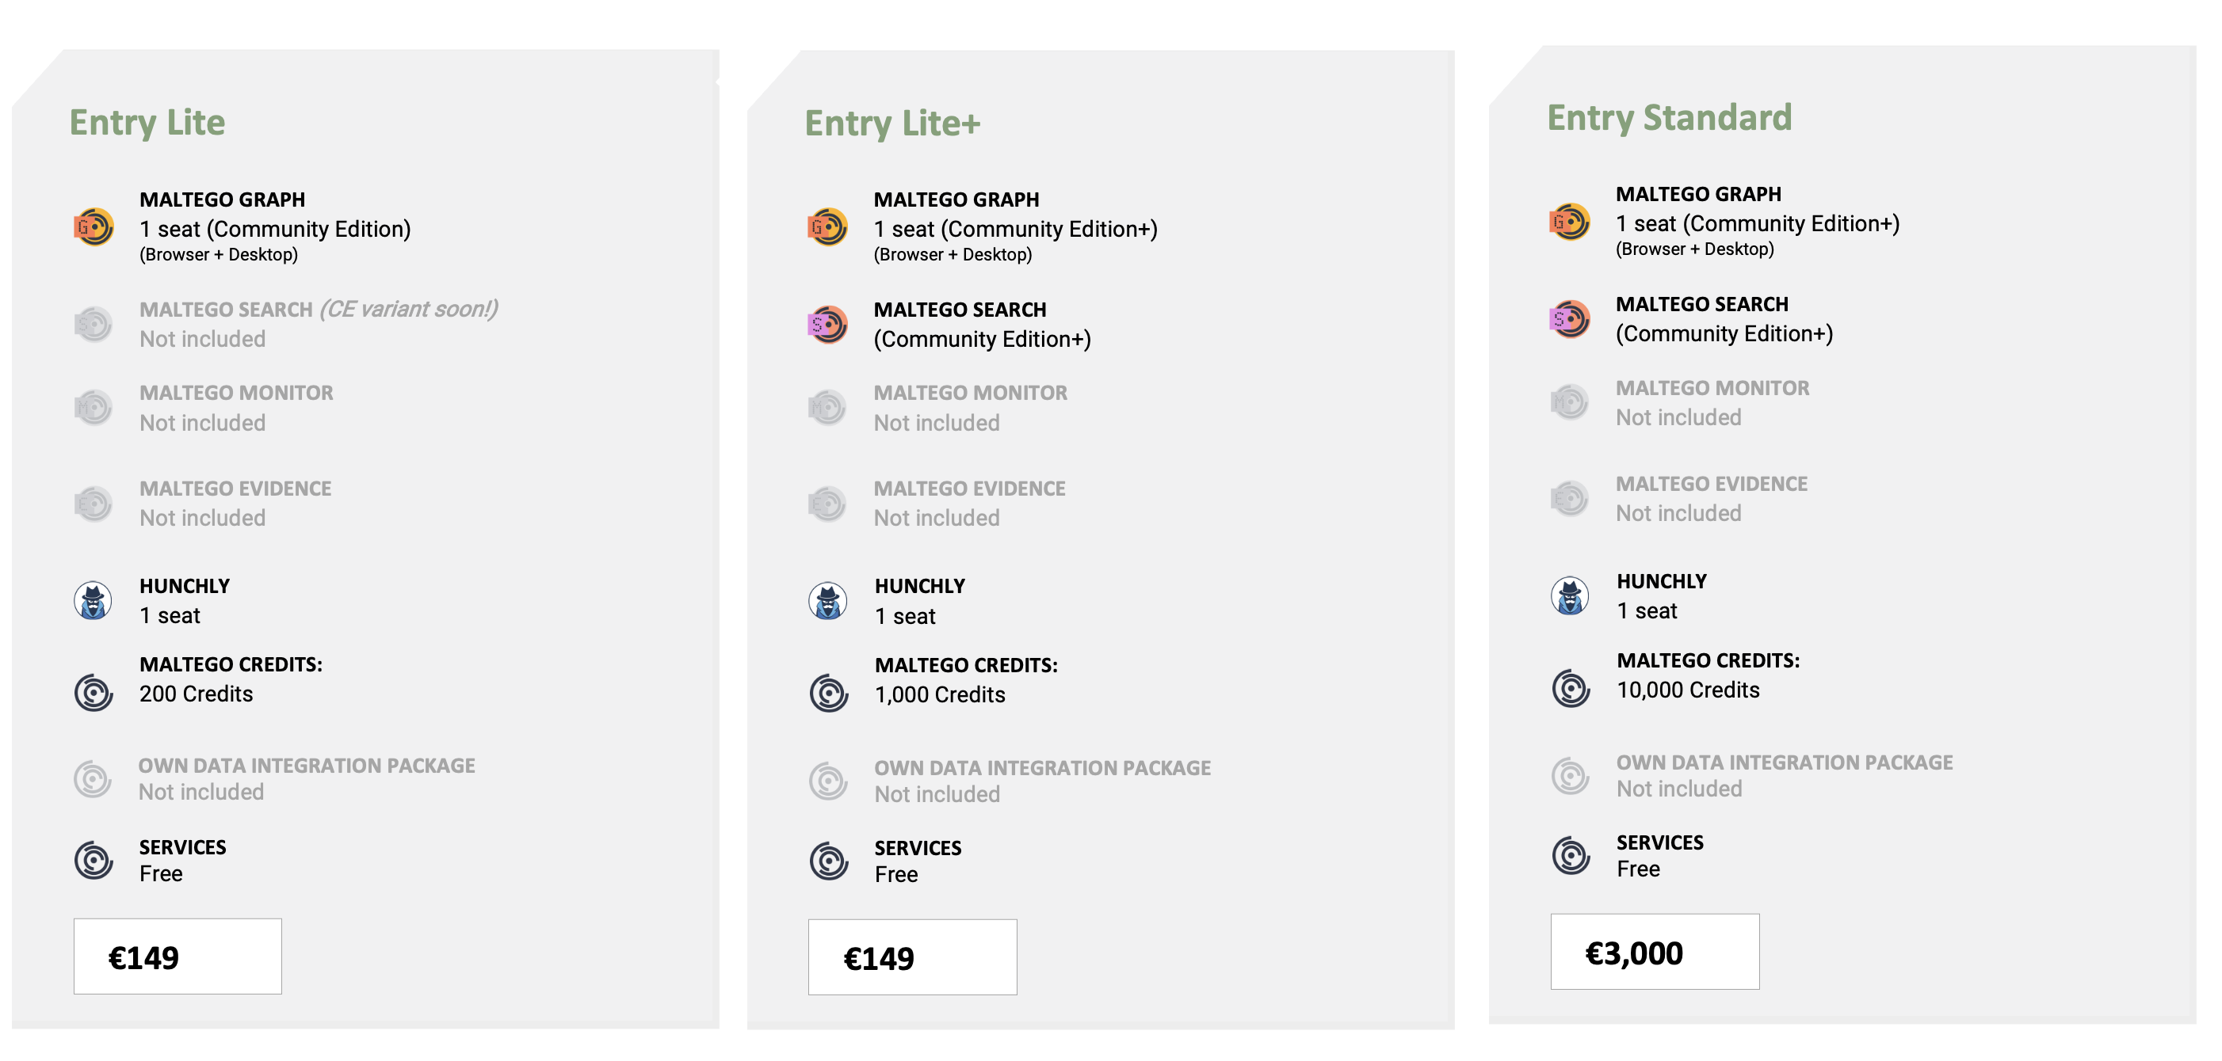
Task: Click the Entry Standard plan heading
Action: (1668, 118)
